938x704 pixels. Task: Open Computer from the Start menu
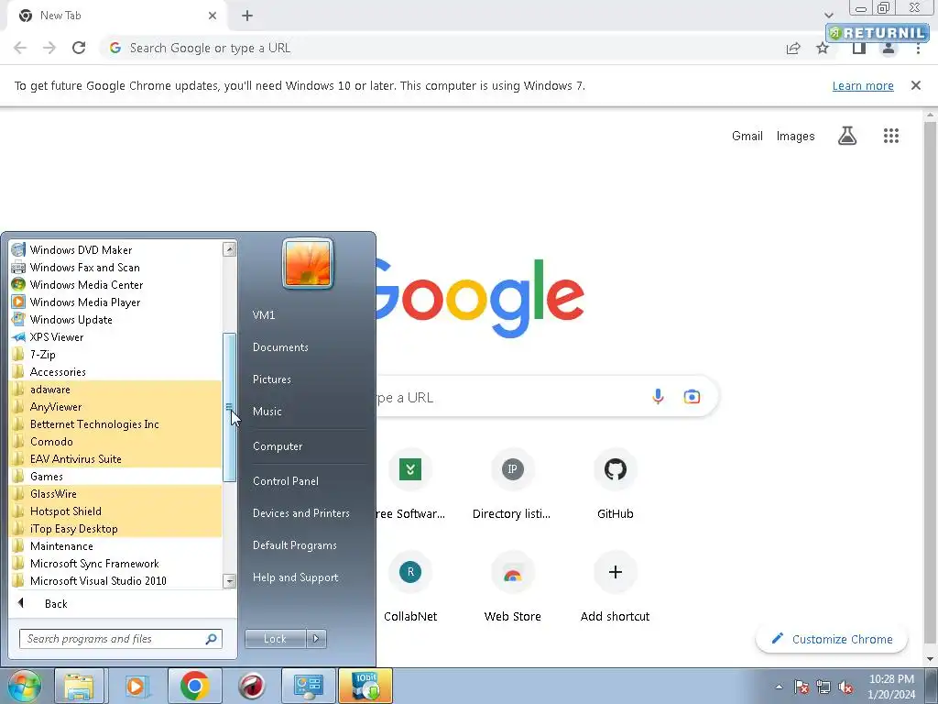pos(278,446)
